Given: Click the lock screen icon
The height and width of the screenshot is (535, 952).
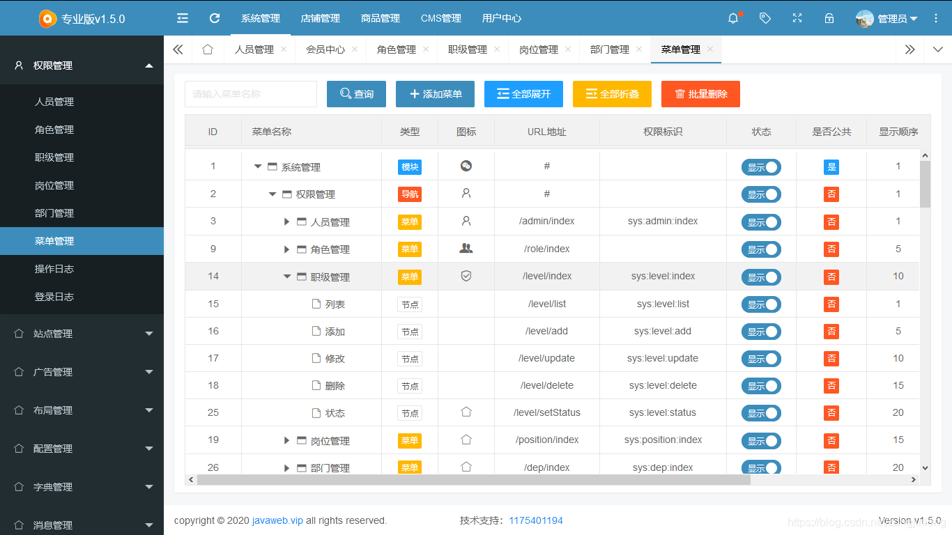Looking at the screenshot, I should tap(829, 18).
